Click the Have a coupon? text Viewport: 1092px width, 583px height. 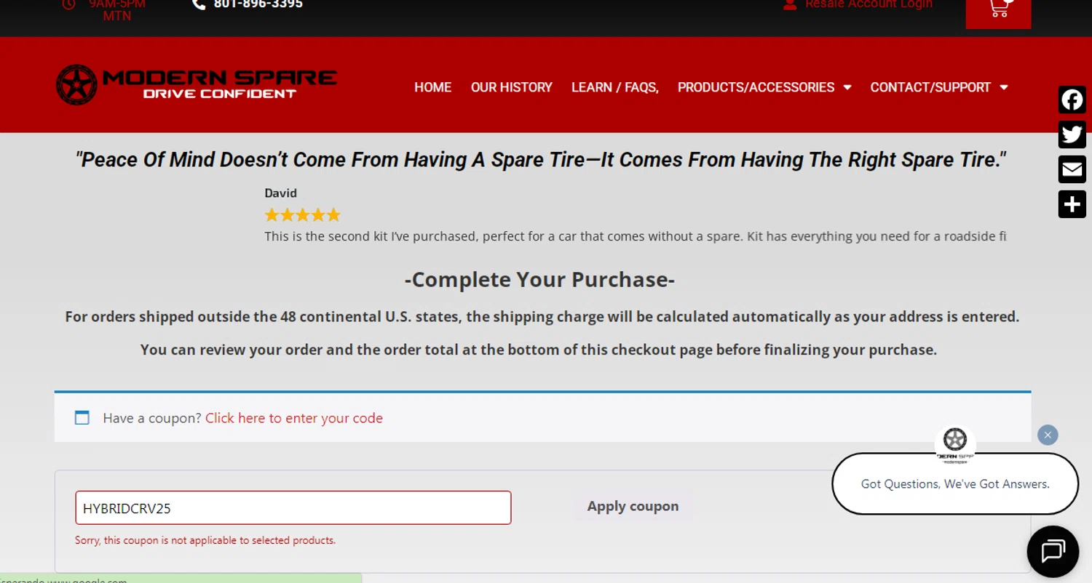152,418
